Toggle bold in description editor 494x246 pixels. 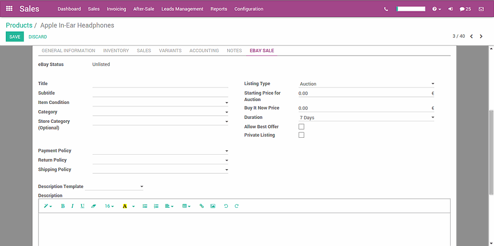tap(63, 206)
